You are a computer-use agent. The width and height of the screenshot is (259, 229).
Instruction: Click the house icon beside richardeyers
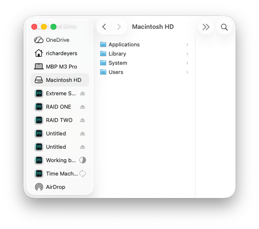coord(39,53)
